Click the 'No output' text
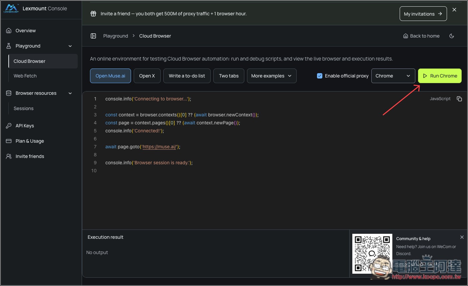The width and height of the screenshot is (468, 286). click(x=97, y=252)
